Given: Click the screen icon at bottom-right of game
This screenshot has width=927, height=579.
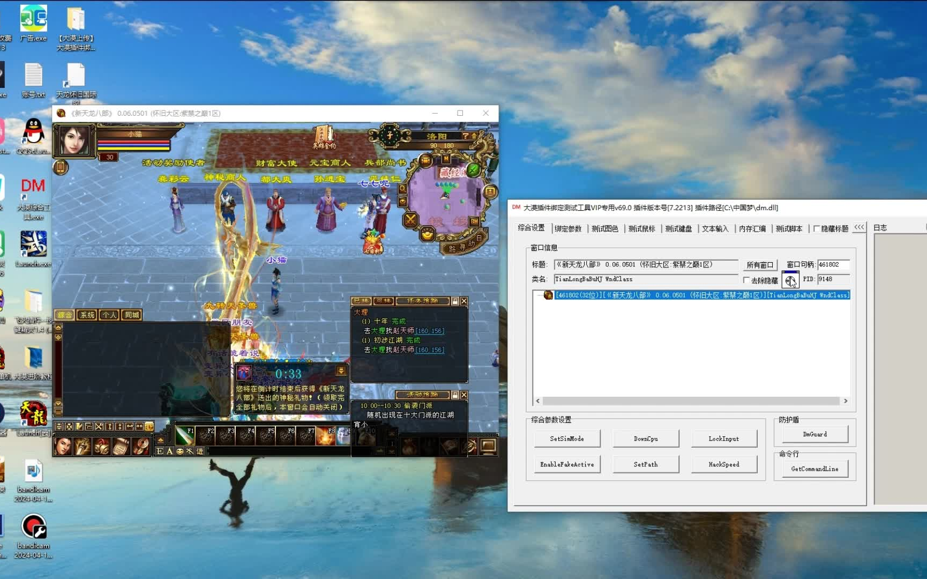Looking at the screenshot, I should coord(488,446).
